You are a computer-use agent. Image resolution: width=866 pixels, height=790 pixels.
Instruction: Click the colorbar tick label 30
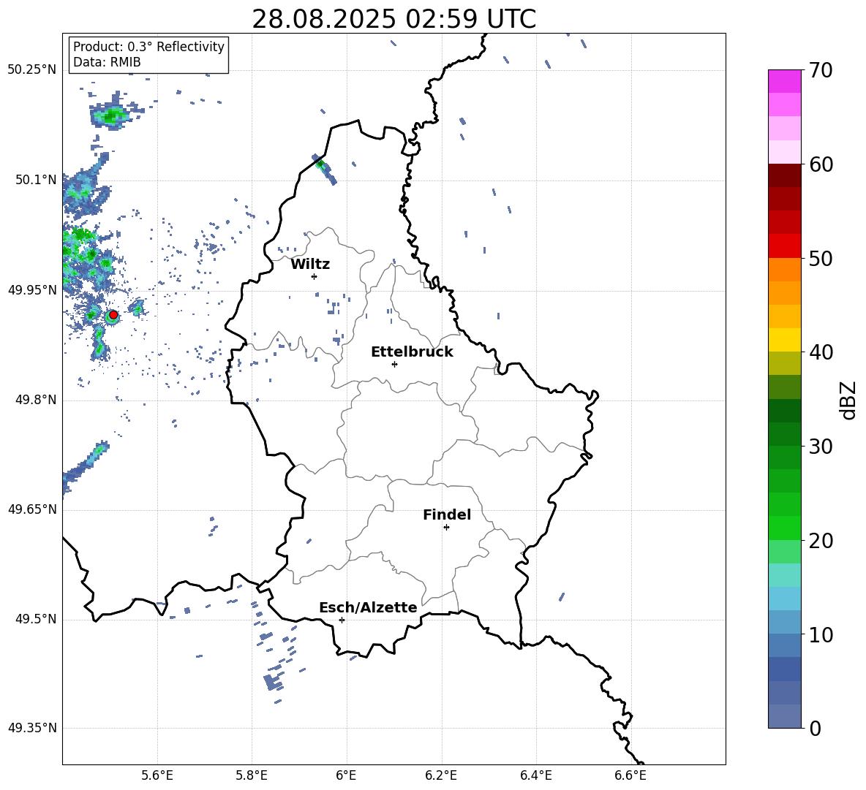click(x=821, y=447)
